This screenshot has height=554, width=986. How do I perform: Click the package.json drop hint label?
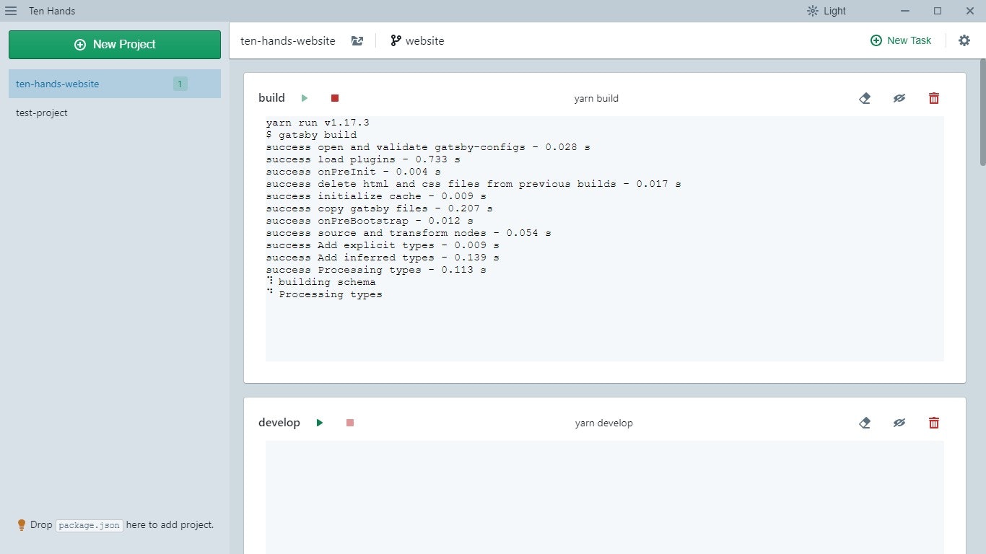coord(90,525)
